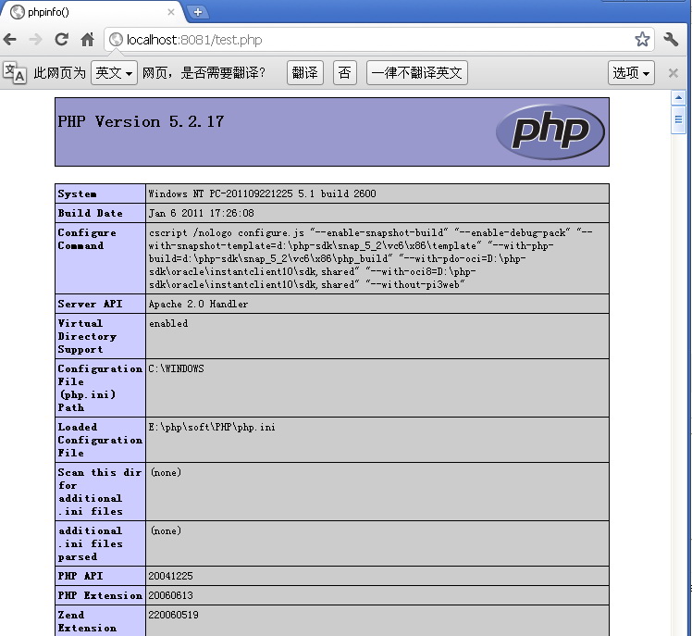Click Scan this dir for additional label
692x636 pixels.
point(100,492)
